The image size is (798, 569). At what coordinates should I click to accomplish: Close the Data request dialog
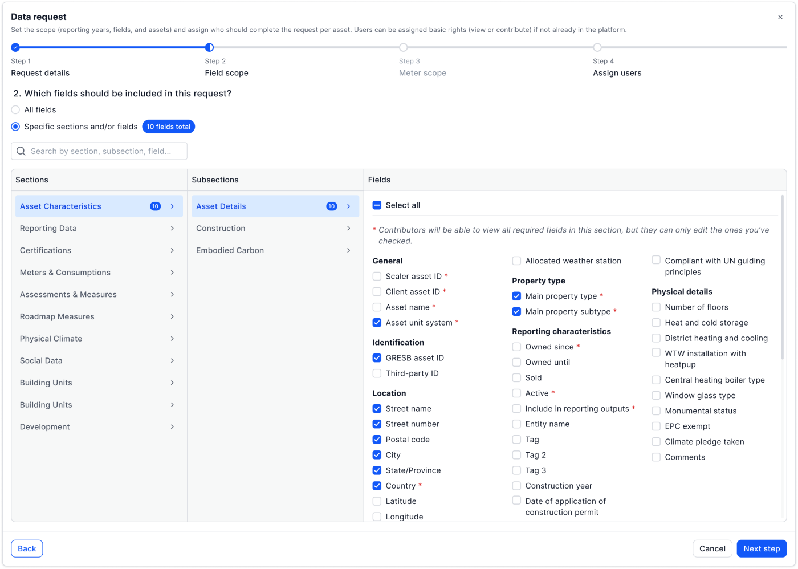click(780, 17)
